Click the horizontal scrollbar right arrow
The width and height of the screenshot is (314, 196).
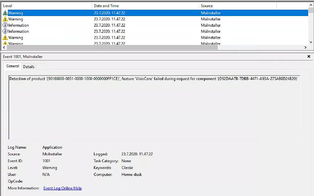tap(306, 47)
